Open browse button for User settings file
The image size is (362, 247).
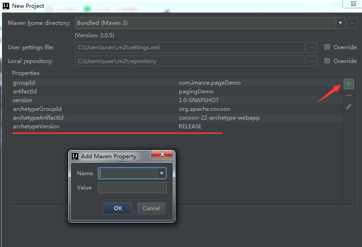click(311, 47)
